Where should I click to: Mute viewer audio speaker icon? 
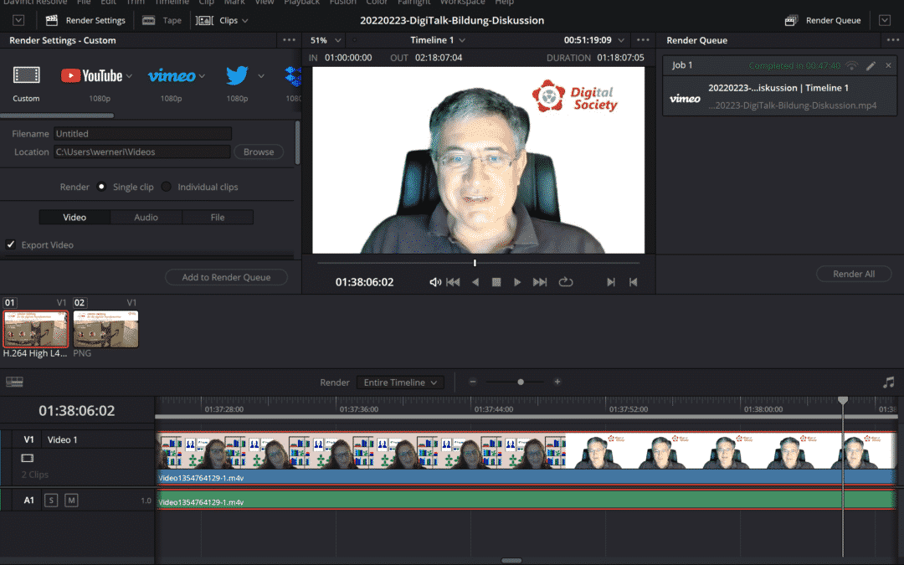[x=435, y=282]
